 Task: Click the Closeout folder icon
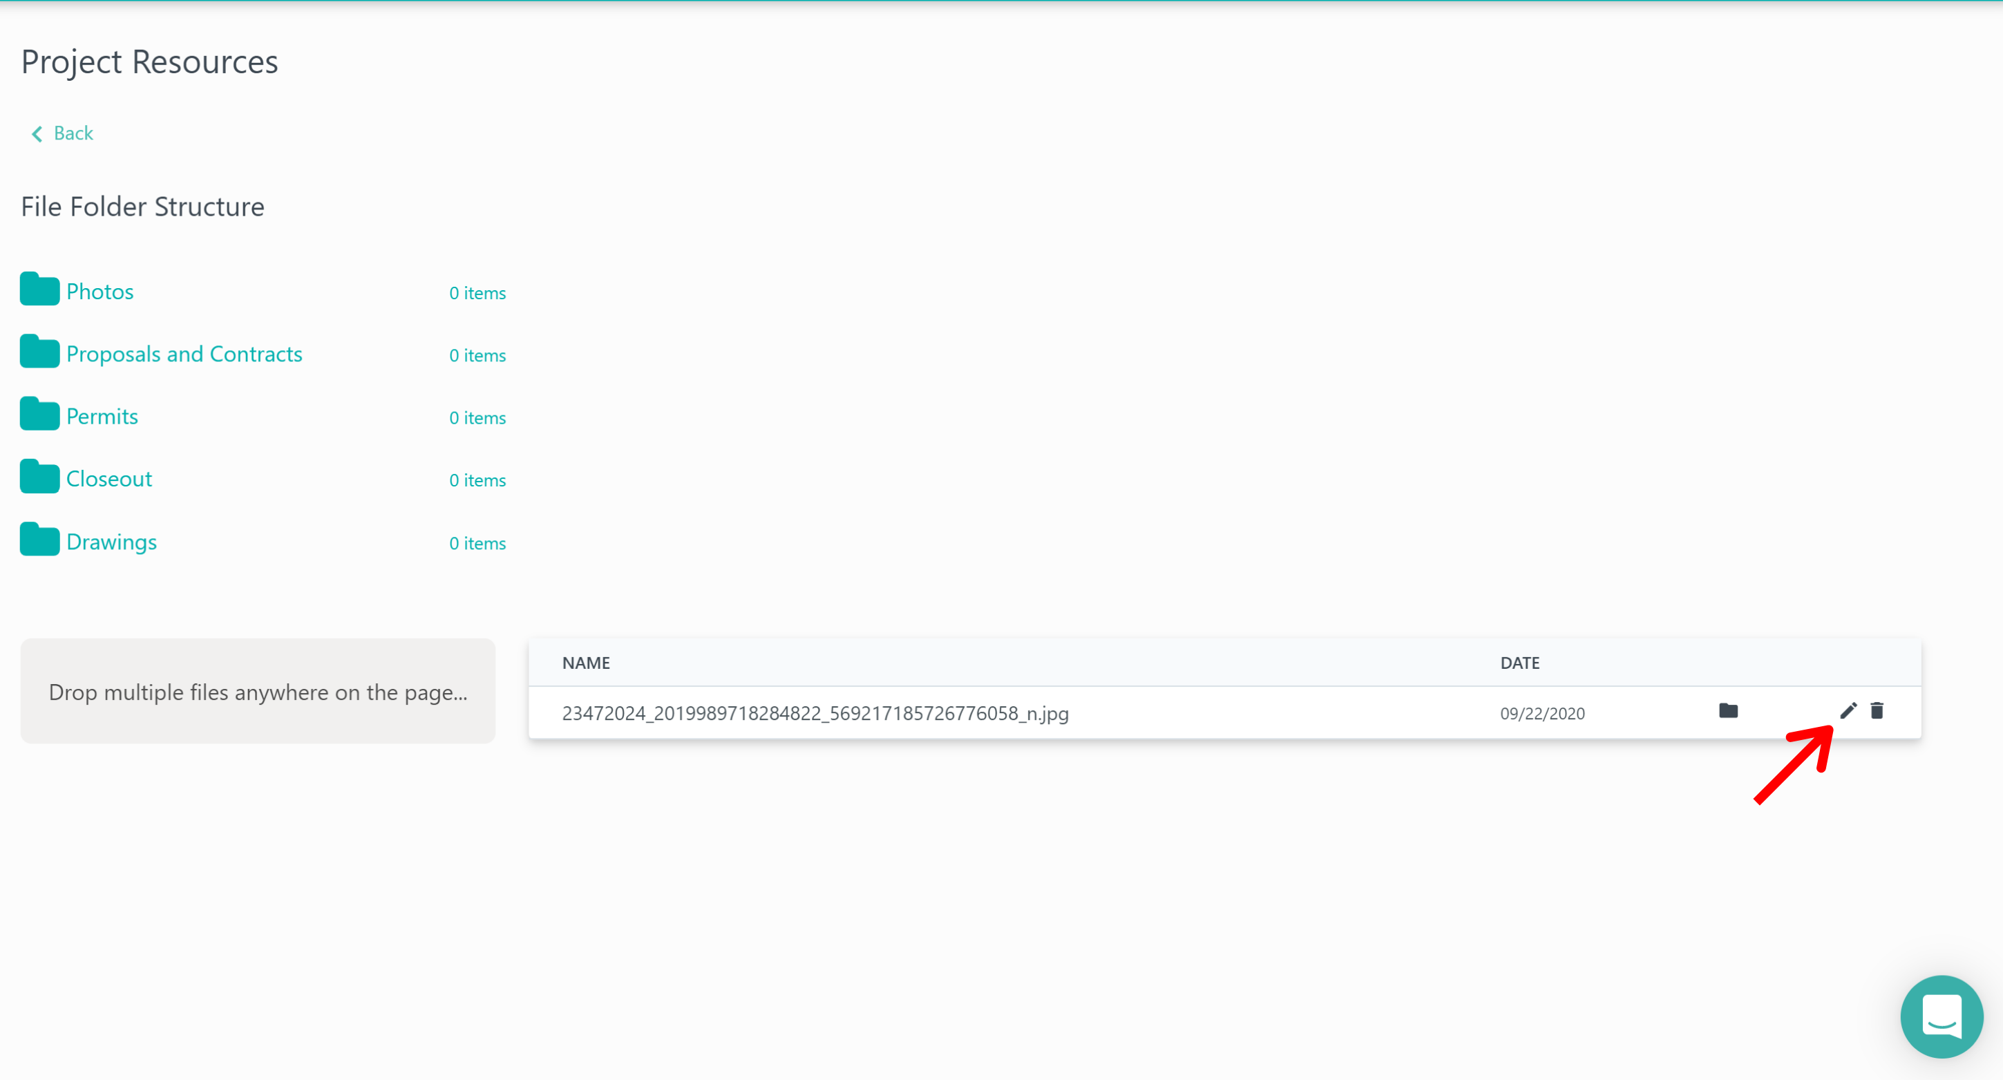(39, 477)
